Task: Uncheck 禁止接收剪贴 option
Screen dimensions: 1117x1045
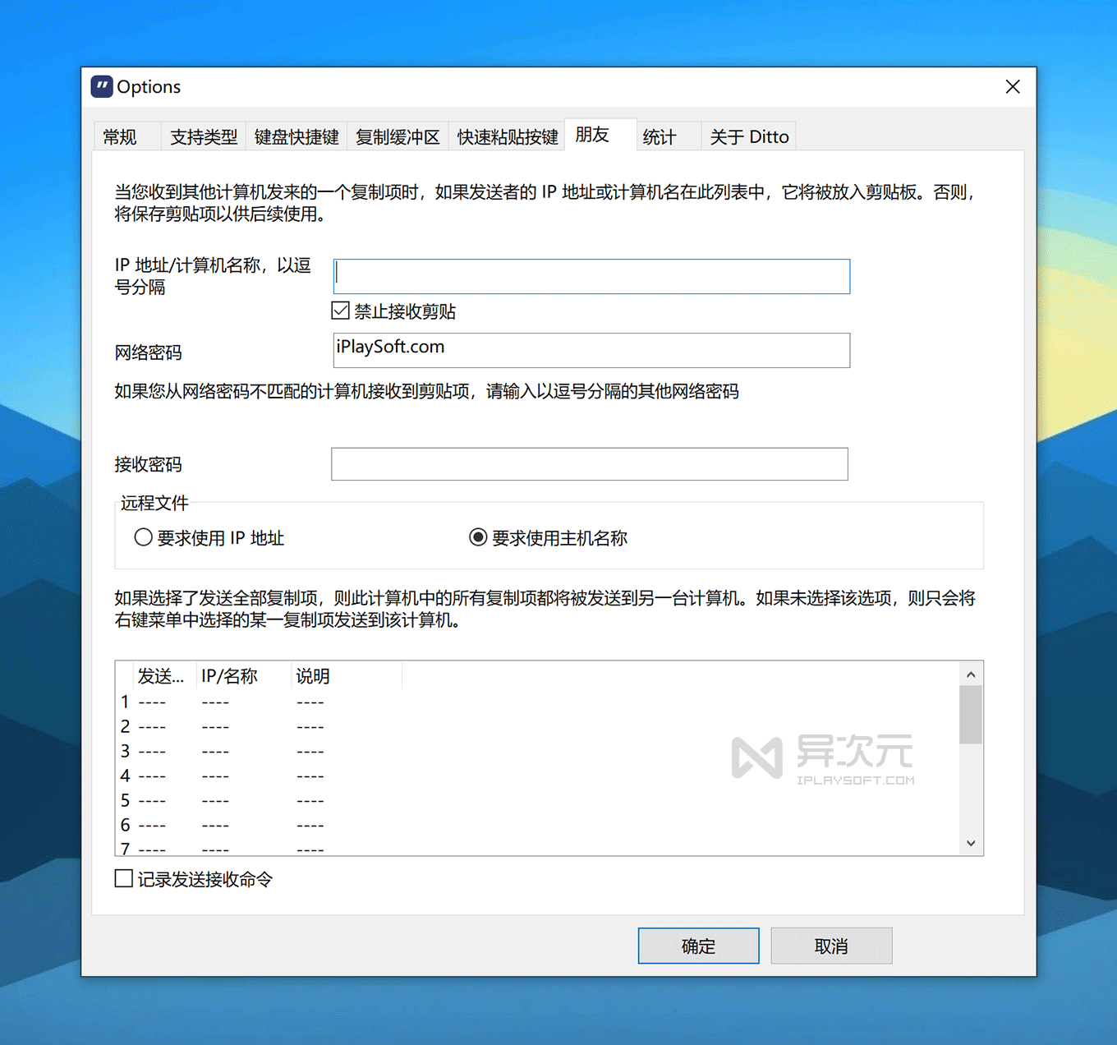Action: coord(340,311)
